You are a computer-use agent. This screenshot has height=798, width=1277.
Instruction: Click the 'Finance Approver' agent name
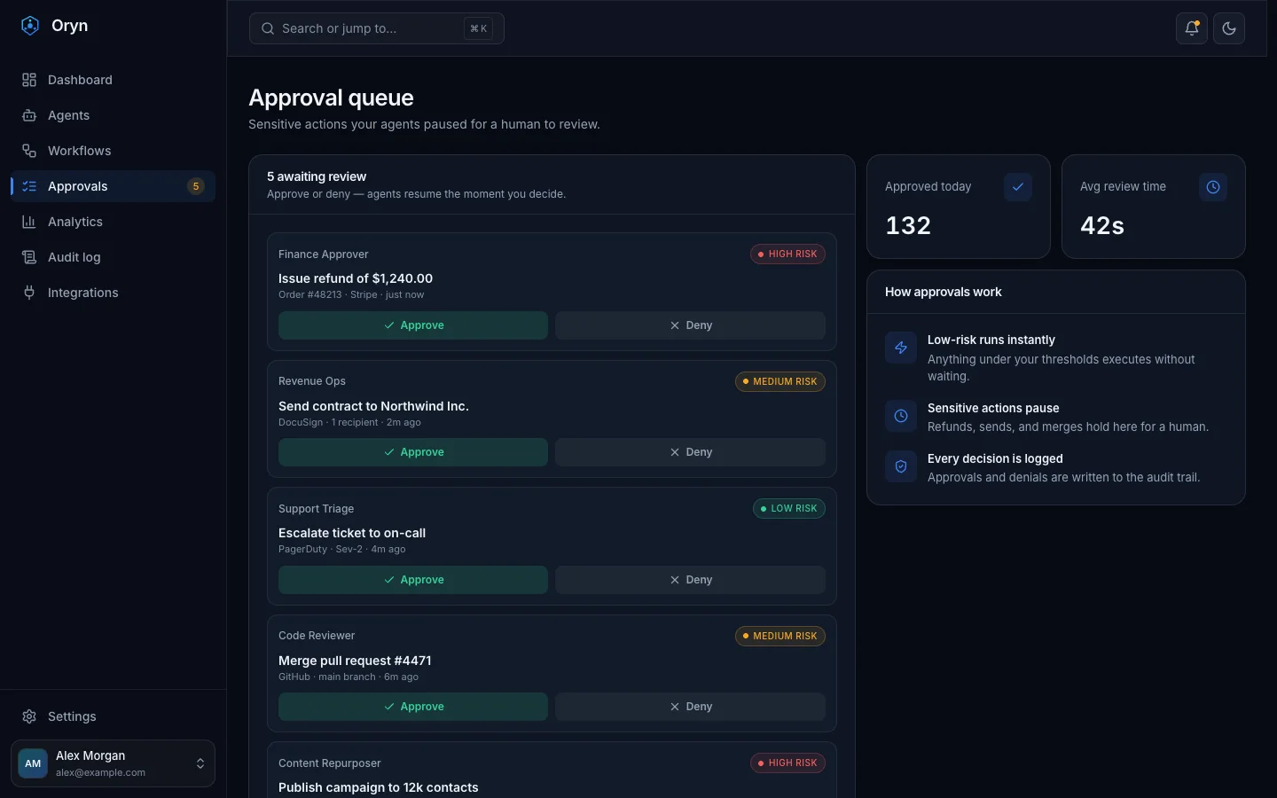coord(323,254)
